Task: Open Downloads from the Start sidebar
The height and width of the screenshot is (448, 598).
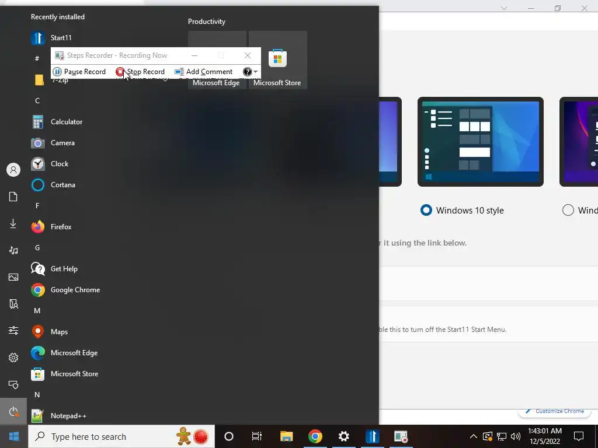Action: click(x=13, y=223)
